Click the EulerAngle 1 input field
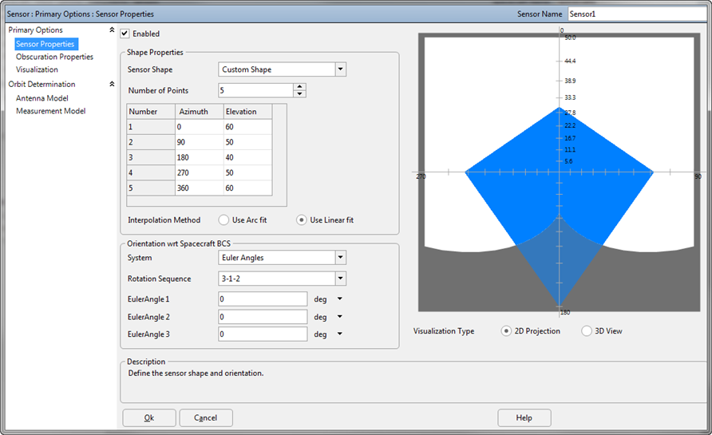The height and width of the screenshot is (435, 712). coord(263,299)
